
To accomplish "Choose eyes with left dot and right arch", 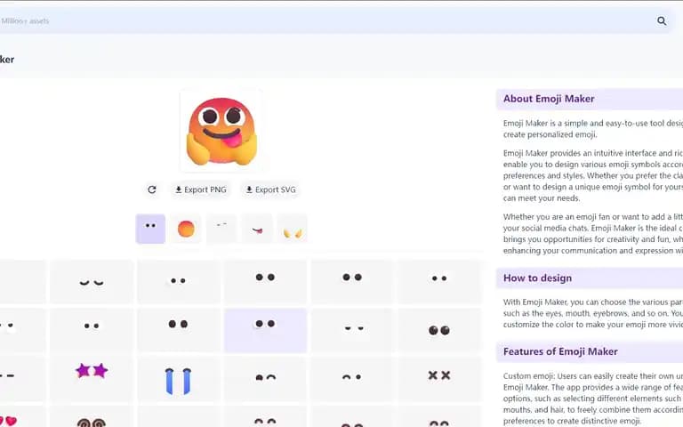I will click(265, 377).
